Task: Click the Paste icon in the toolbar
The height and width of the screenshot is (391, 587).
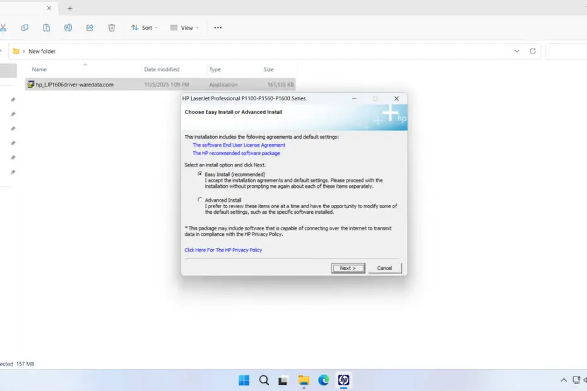Action: coord(46,28)
